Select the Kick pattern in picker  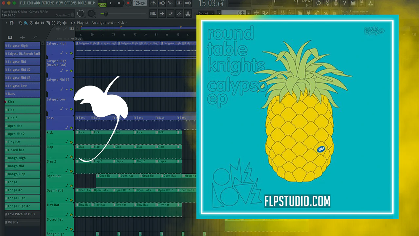click(x=22, y=102)
